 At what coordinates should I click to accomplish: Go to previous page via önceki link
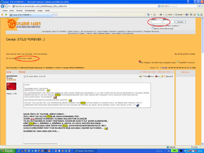point(164,68)
